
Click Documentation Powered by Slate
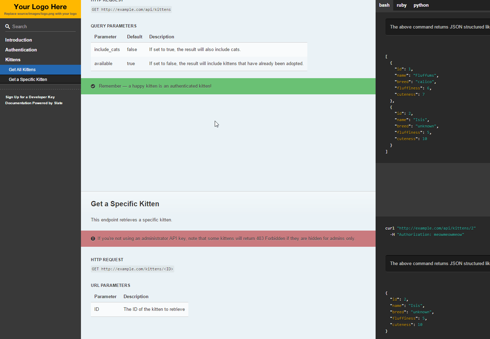pos(34,103)
